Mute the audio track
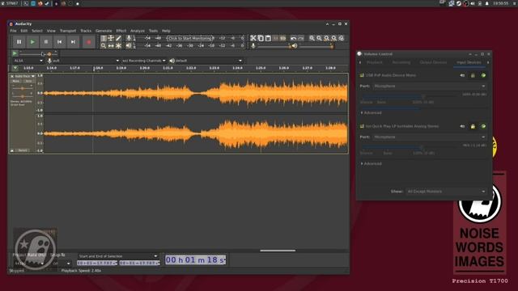The image size is (518, 291). 16,81
